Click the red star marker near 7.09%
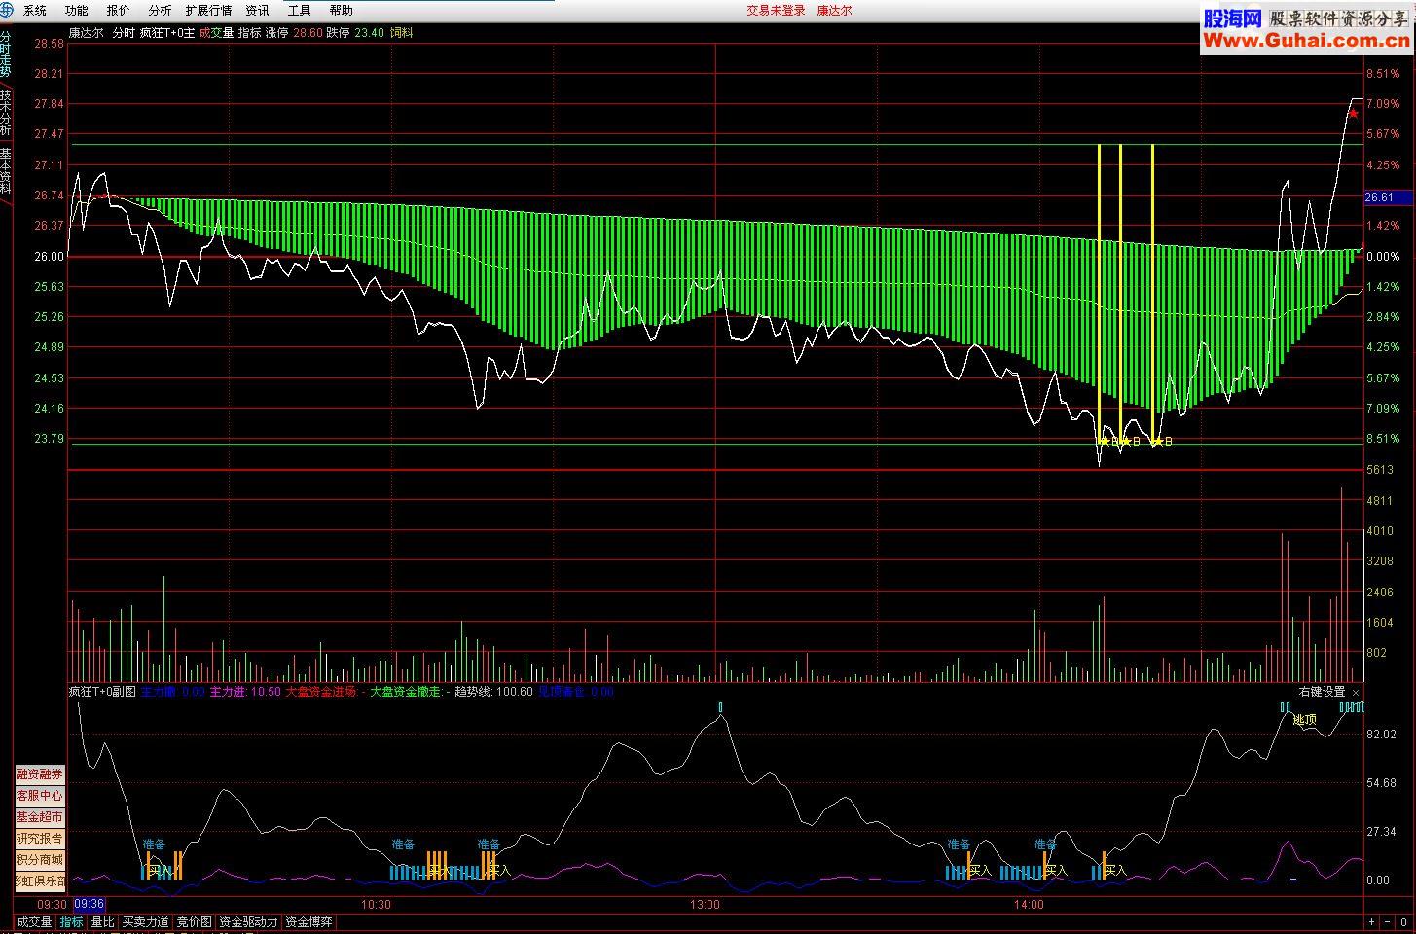The width and height of the screenshot is (1416, 934). point(1353,114)
